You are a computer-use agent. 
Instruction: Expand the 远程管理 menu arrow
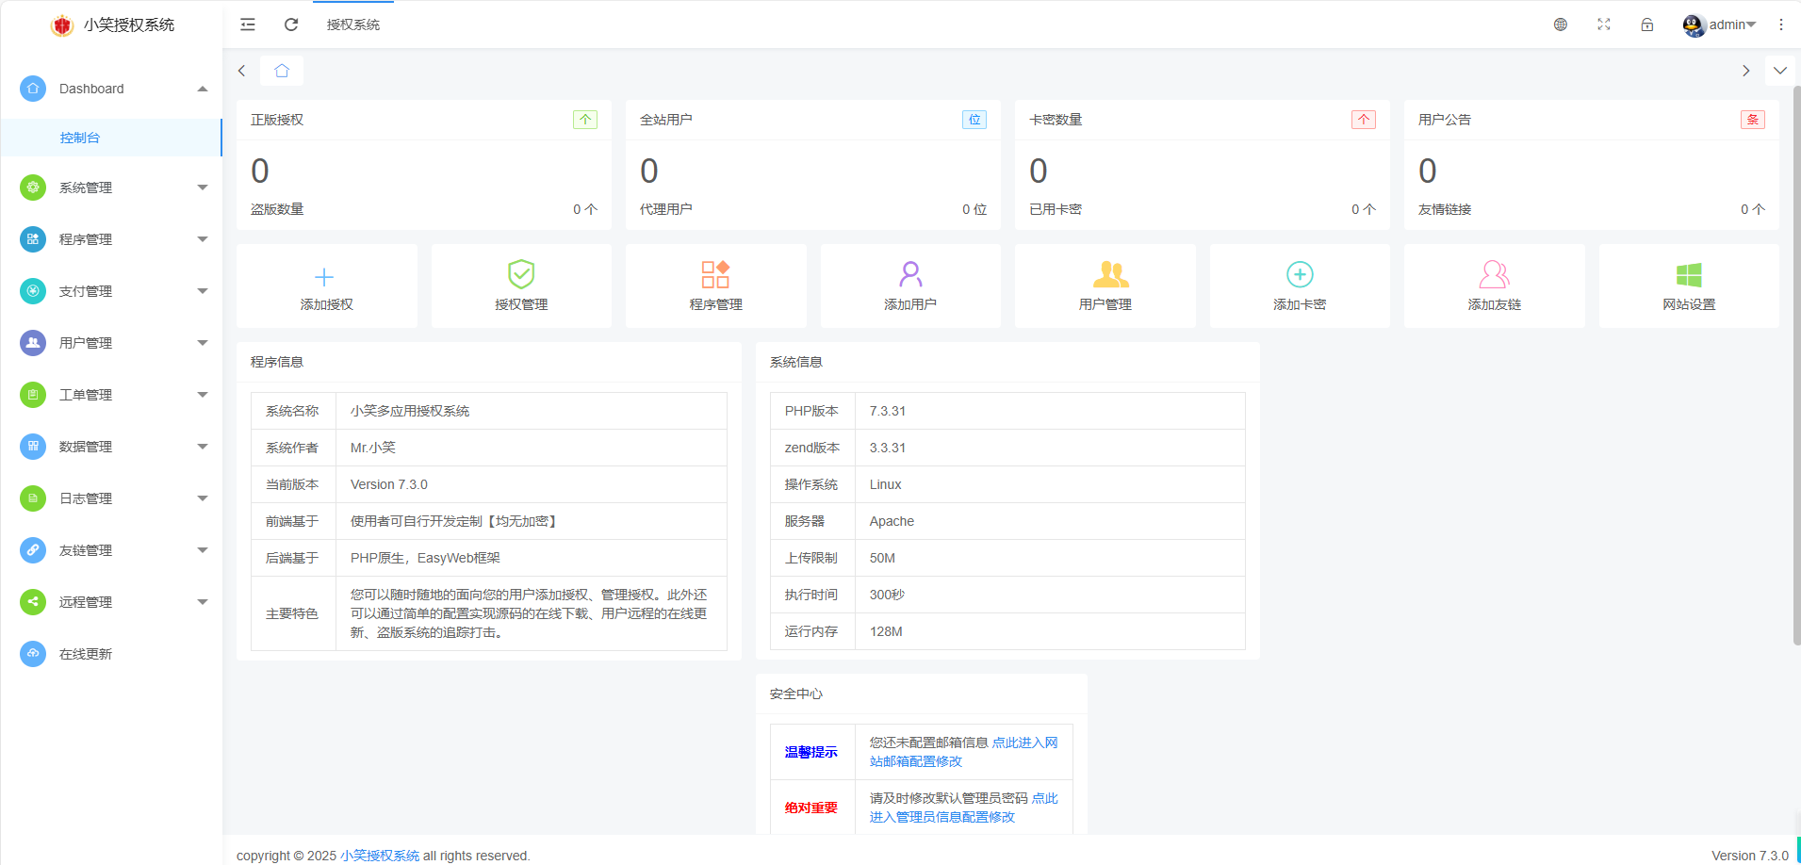203,602
